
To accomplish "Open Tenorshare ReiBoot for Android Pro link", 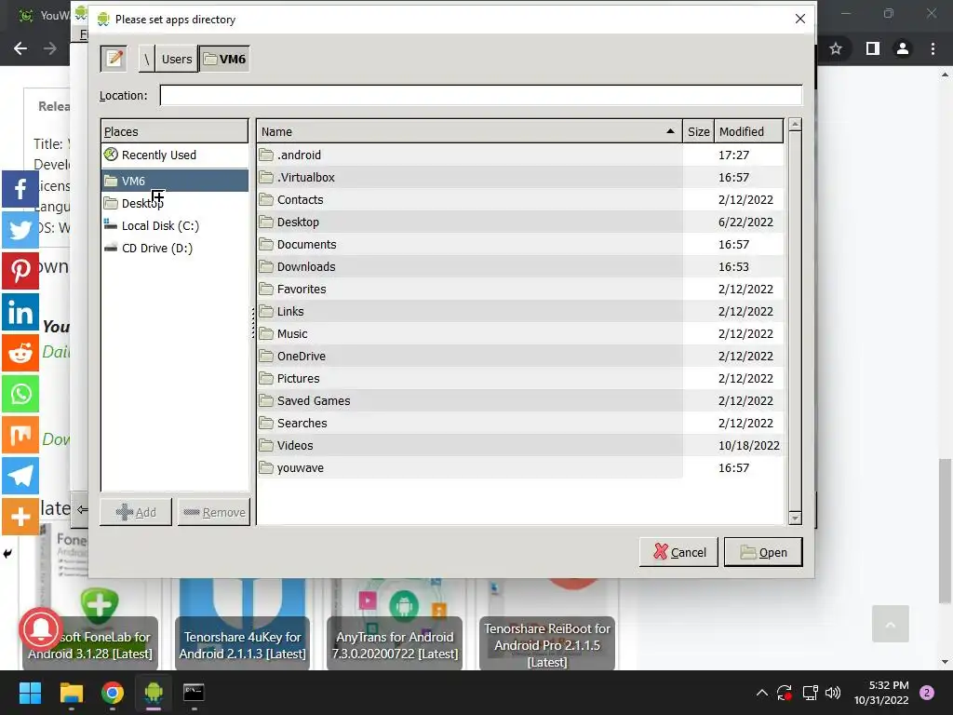I will point(547,645).
